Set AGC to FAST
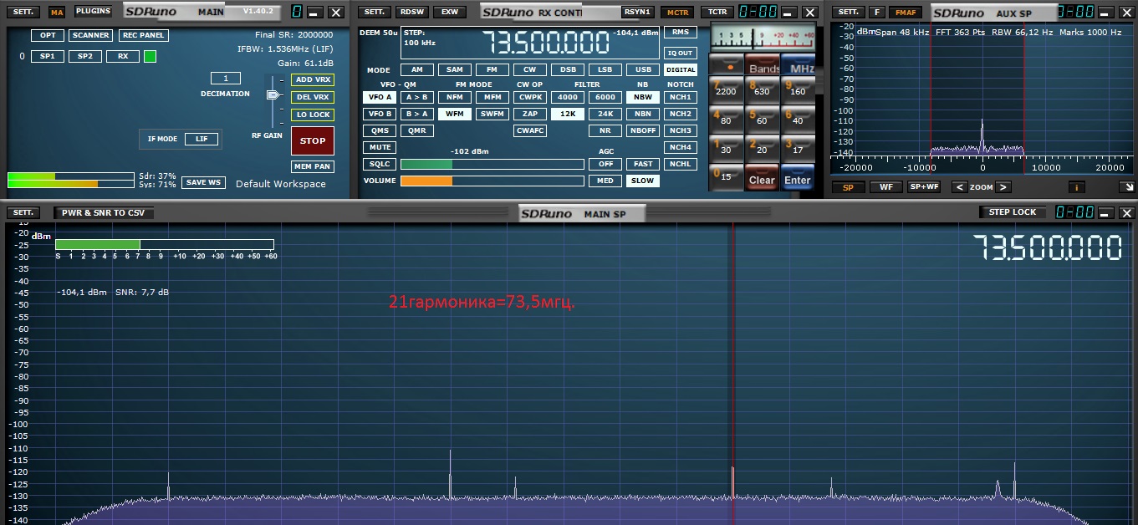1138x525 pixels. click(642, 164)
